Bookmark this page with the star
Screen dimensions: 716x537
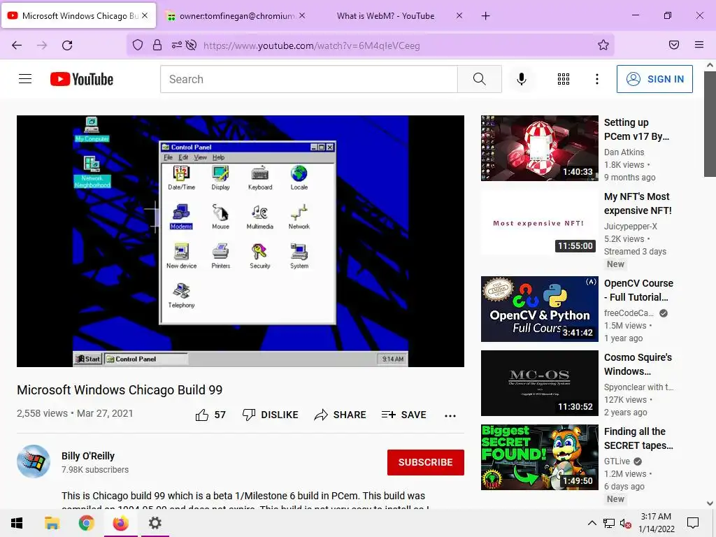603,45
